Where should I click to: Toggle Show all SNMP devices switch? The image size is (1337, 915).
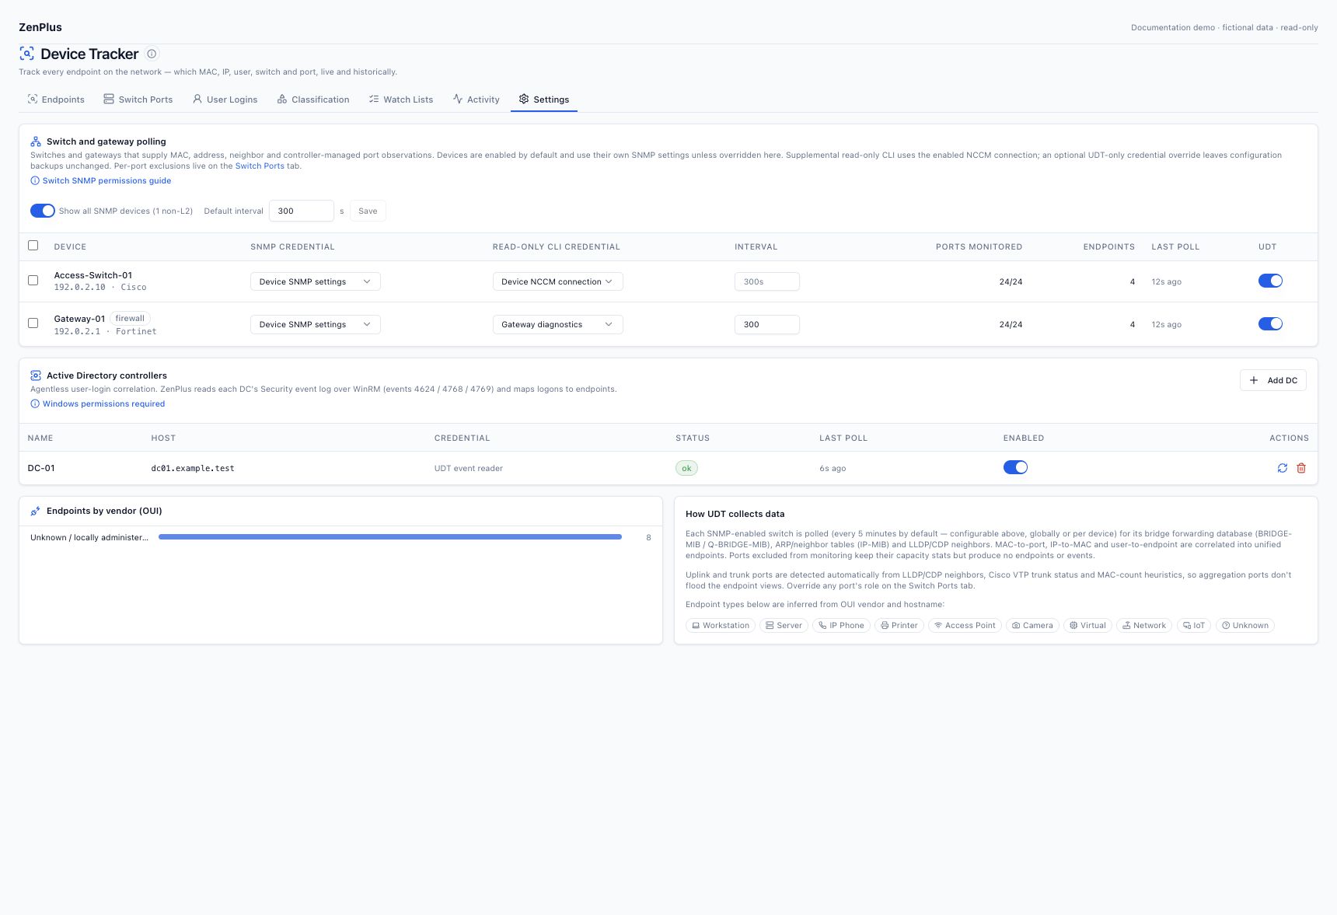pos(43,211)
